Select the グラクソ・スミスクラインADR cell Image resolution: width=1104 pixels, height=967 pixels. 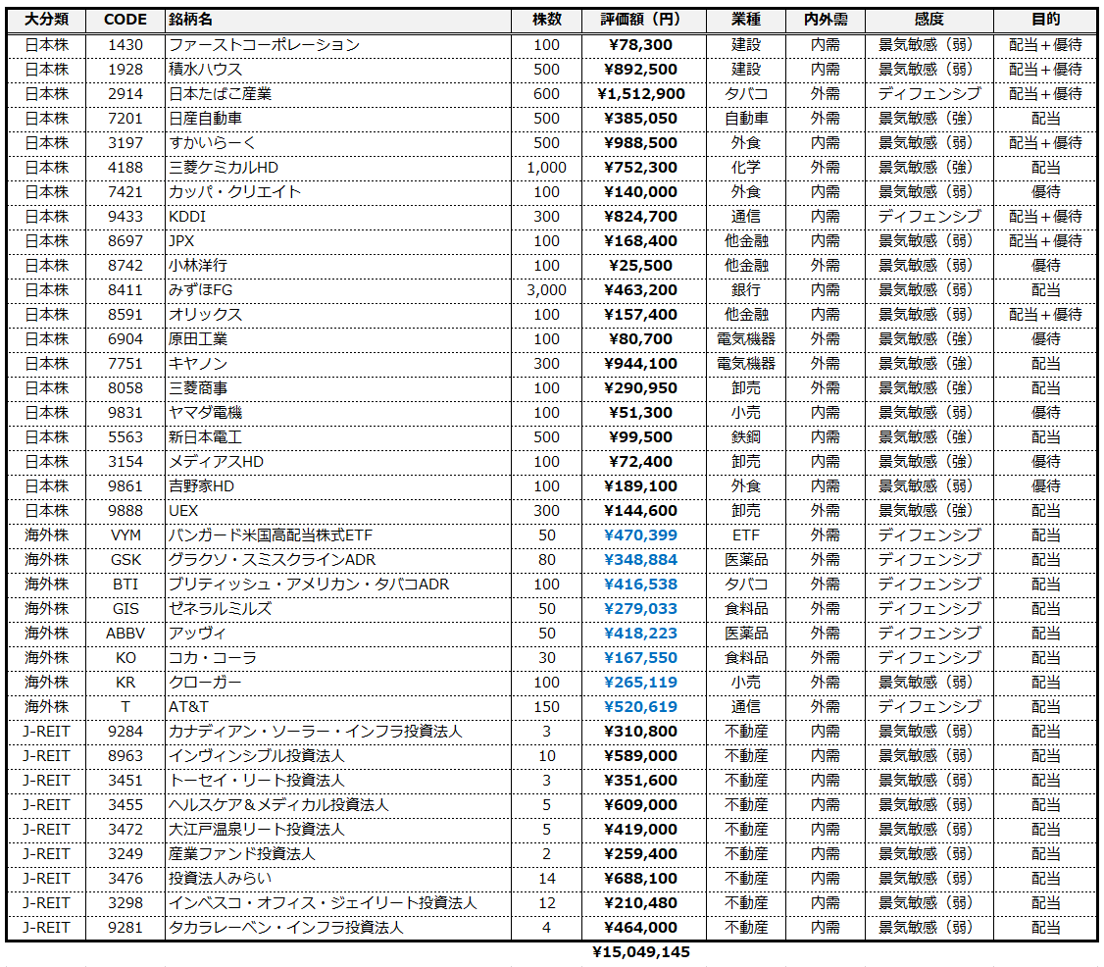(x=338, y=560)
